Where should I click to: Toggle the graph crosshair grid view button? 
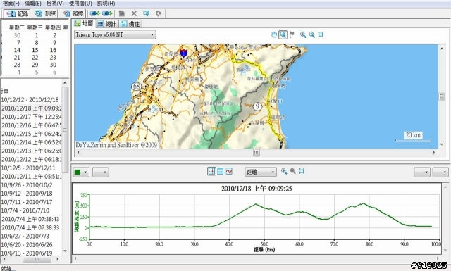click(211, 172)
